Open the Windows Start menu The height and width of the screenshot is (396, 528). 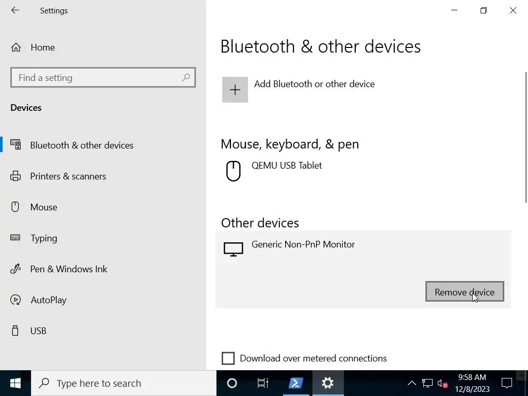tap(15, 383)
